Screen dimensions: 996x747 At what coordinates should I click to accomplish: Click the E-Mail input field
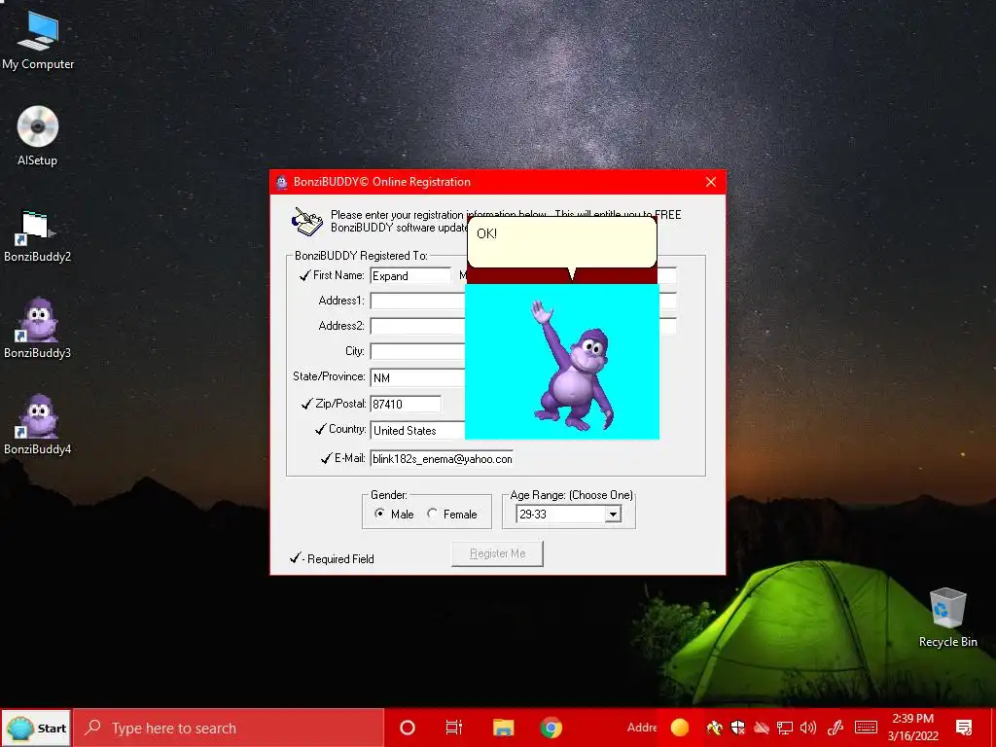pos(442,459)
